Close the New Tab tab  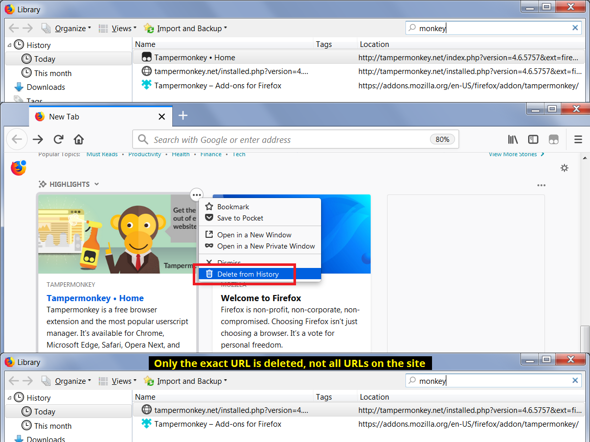[x=162, y=117]
